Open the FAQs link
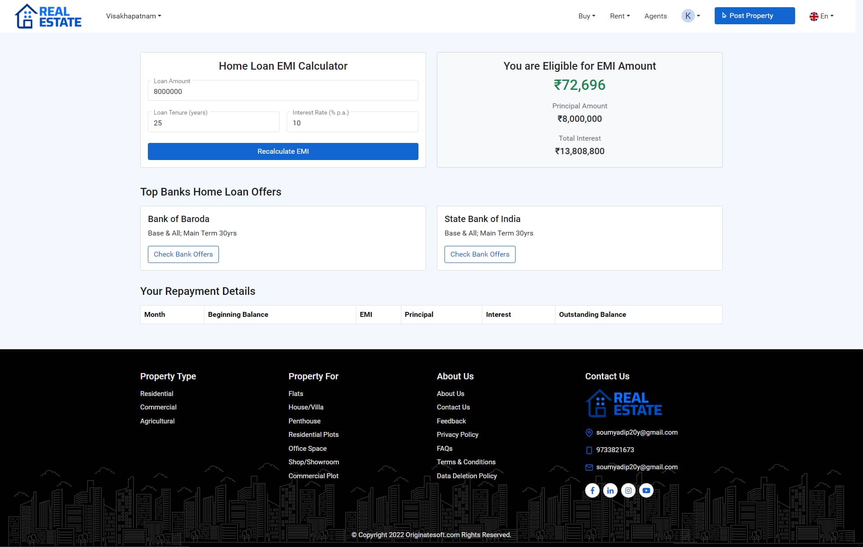Viewport: 863px width, 547px height. pyautogui.click(x=445, y=449)
